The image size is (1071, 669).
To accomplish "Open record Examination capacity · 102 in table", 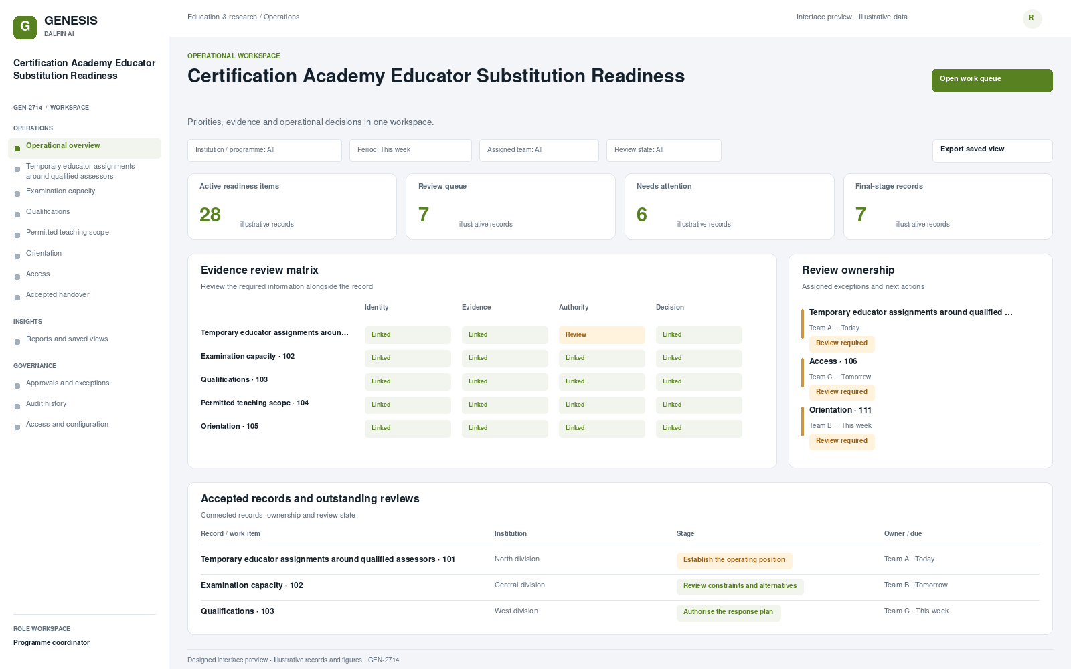I will click(252, 586).
